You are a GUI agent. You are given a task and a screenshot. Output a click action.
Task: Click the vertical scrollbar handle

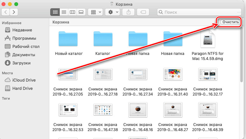[242, 54]
